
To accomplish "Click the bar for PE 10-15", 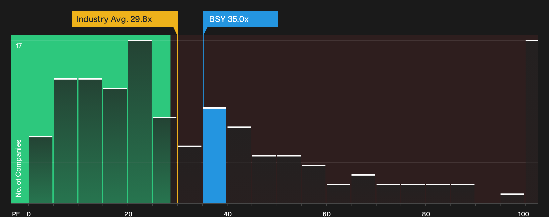I will (90, 141).
